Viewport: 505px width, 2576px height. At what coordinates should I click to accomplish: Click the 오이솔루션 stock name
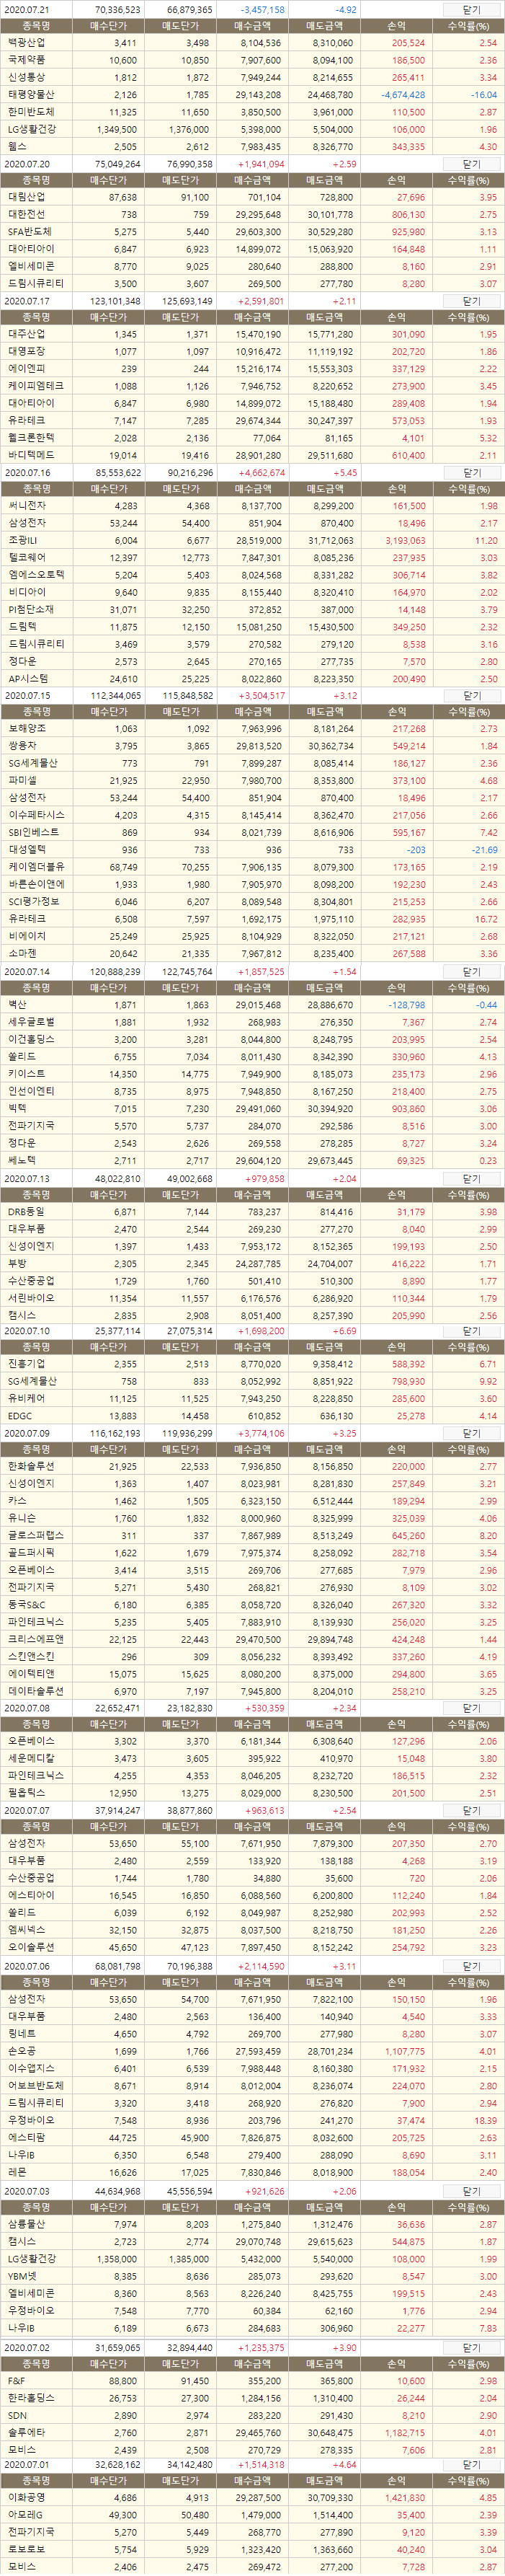point(31,1947)
